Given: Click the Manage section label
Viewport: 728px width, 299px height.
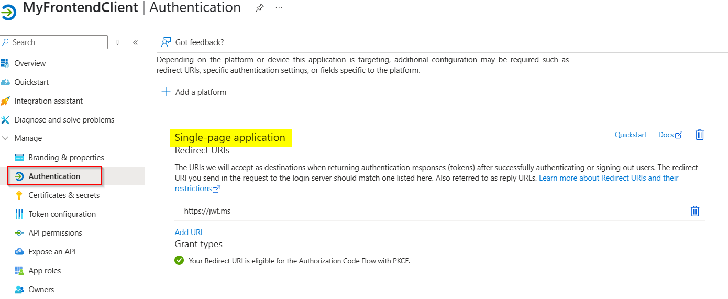Looking at the screenshot, I should (x=28, y=138).
